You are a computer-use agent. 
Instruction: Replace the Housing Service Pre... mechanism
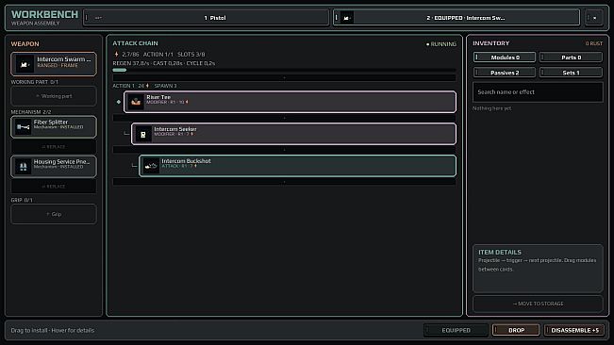pos(54,187)
